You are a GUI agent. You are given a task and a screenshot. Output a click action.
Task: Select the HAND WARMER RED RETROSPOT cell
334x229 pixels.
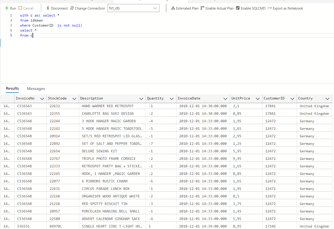108,106
